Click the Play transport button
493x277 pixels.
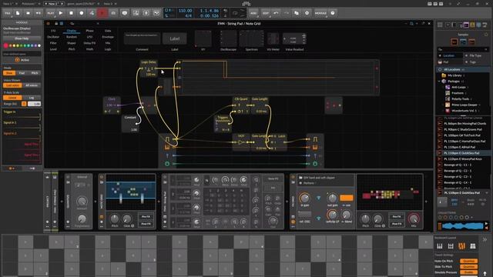(61, 13)
